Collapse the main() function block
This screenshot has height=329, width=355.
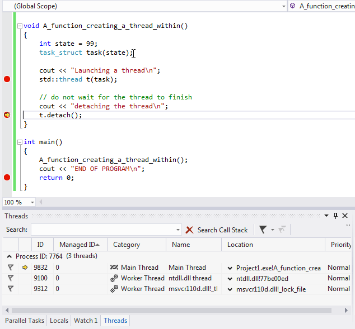[20, 142]
